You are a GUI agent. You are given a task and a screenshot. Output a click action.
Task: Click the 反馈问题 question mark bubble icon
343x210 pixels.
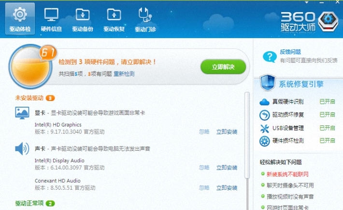click(x=270, y=57)
